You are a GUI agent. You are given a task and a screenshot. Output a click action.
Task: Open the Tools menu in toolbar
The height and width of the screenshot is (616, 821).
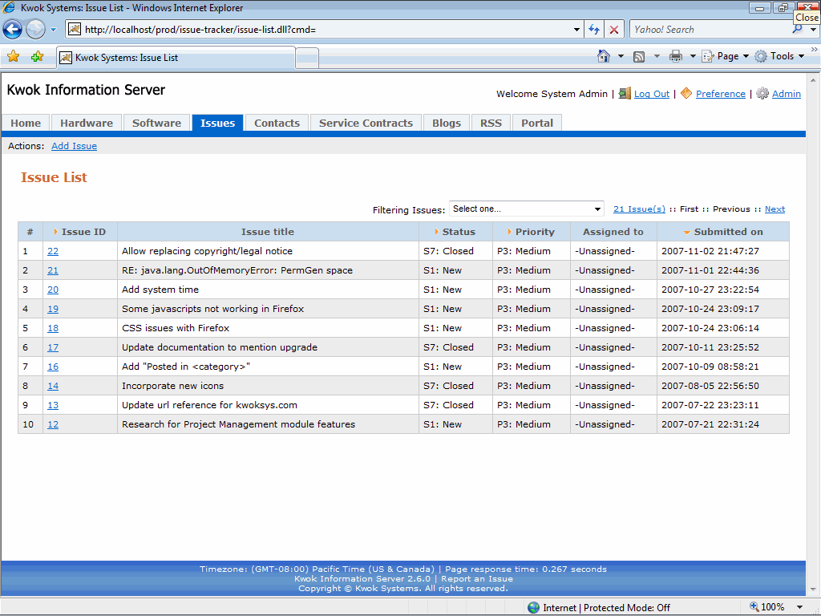[x=779, y=56]
